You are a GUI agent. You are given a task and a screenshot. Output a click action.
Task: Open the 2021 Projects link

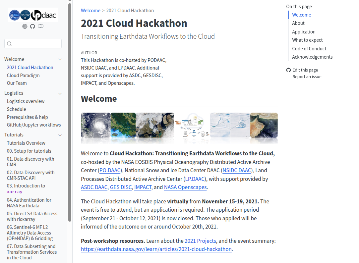200,241
